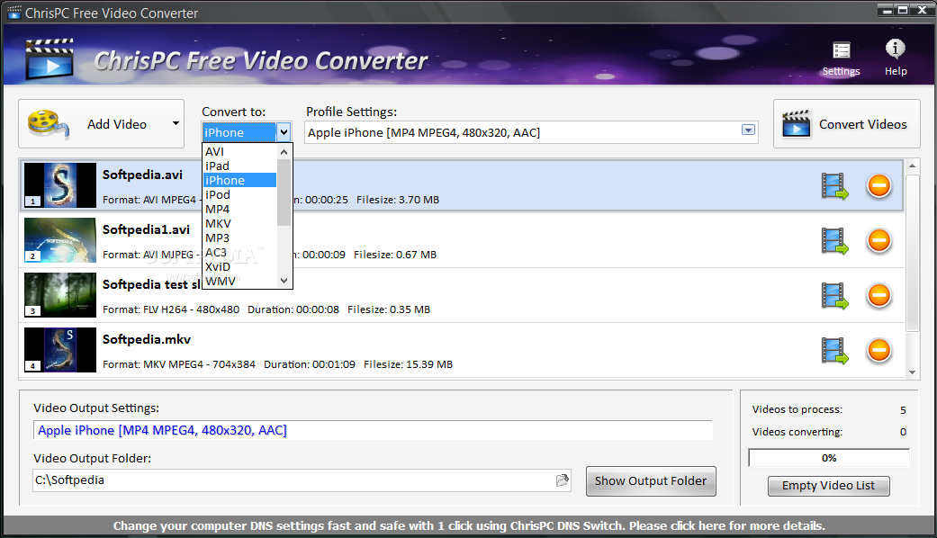Image resolution: width=937 pixels, height=538 pixels.
Task: Select Softpedia.mkv thumbnail
Action: [59, 350]
